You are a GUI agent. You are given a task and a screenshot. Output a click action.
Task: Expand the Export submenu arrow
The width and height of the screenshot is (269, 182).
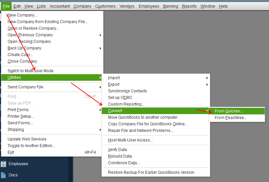pyautogui.click(x=207, y=85)
